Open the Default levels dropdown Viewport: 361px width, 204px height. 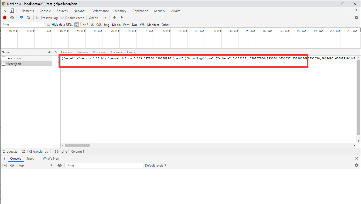click(155, 165)
